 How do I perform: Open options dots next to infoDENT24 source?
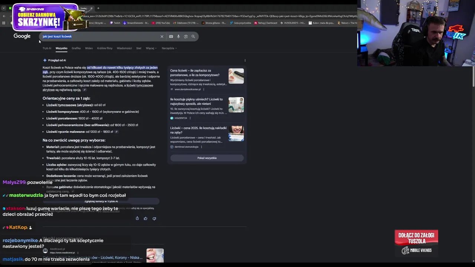(x=190, y=118)
